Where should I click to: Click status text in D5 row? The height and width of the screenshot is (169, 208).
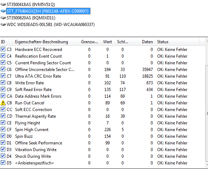(172, 163)
